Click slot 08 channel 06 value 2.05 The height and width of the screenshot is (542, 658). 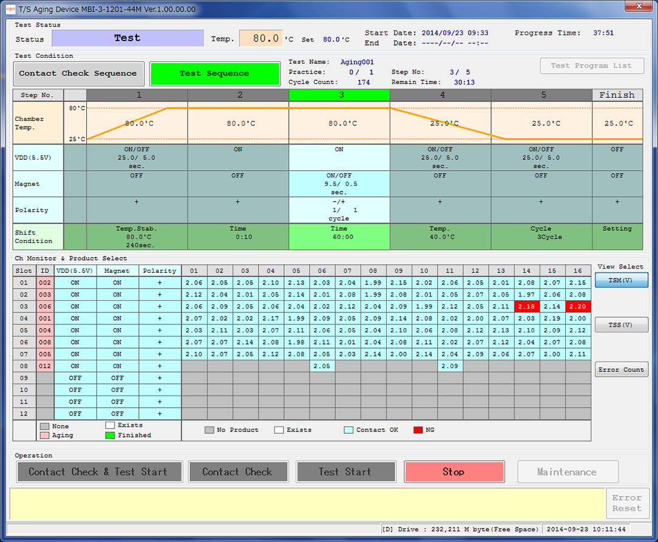tap(322, 366)
